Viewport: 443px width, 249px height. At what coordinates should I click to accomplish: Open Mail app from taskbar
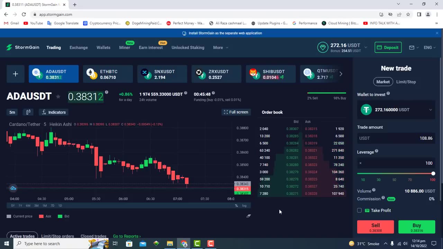point(143,243)
